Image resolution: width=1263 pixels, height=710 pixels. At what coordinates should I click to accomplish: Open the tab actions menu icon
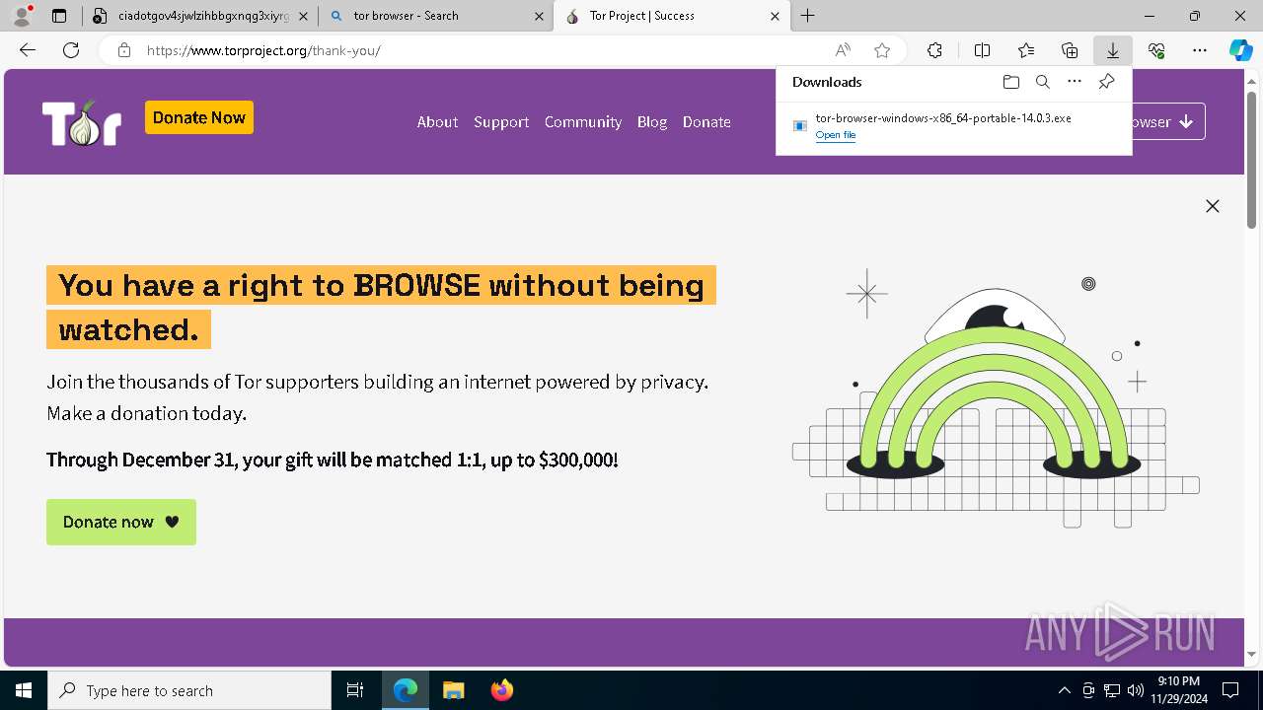(x=59, y=16)
